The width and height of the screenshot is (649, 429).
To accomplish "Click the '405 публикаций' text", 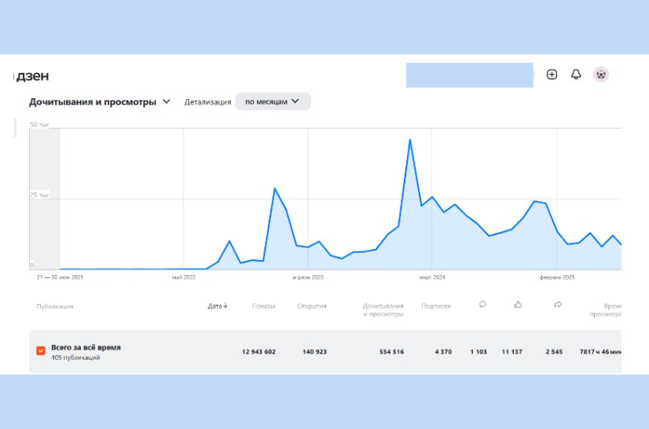I will tap(75, 357).
